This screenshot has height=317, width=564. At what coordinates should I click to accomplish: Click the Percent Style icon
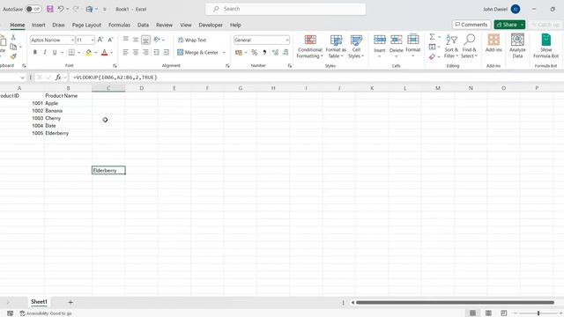(255, 53)
